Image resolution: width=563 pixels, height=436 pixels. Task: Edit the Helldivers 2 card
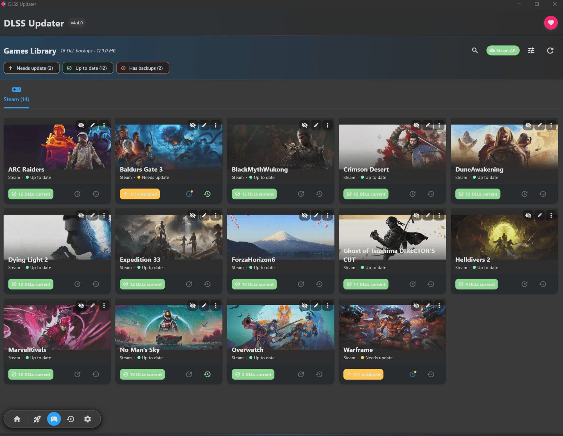pos(539,215)
